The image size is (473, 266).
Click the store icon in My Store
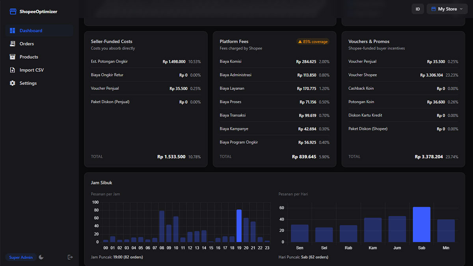point(434,9)
